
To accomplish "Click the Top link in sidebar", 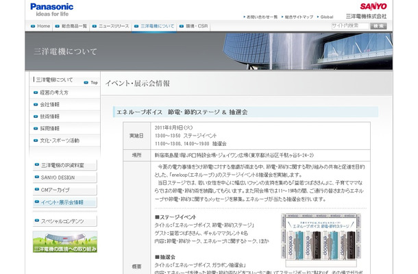I will tap(94, 83).
